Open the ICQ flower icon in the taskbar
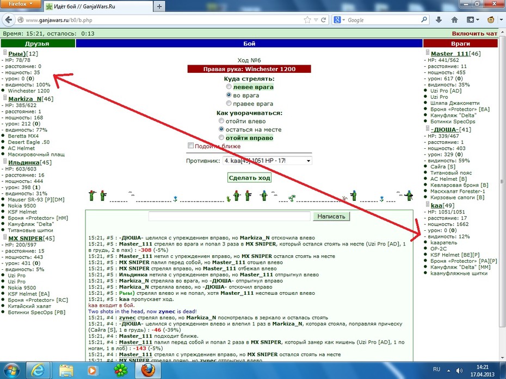 [x=121, y=370]
